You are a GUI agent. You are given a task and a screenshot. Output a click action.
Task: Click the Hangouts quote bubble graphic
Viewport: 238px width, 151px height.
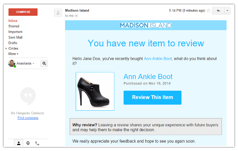pos(28,96)
